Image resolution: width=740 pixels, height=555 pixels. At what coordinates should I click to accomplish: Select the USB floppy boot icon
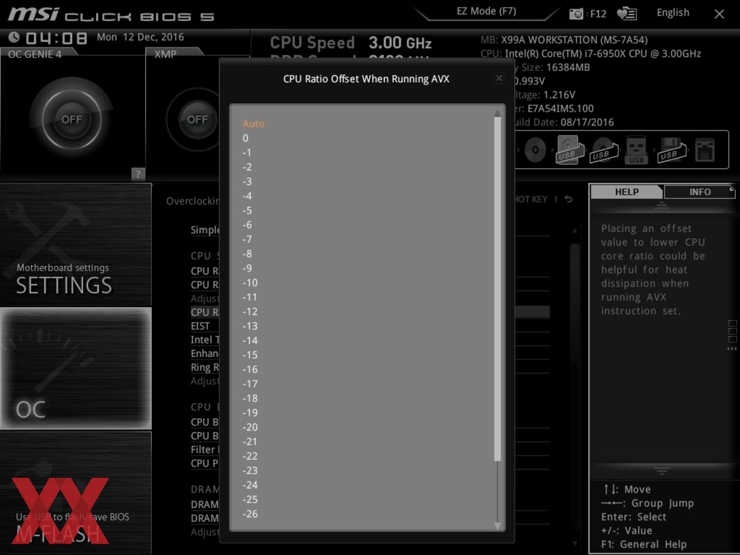pyautogui.click(x=671, y=150)
